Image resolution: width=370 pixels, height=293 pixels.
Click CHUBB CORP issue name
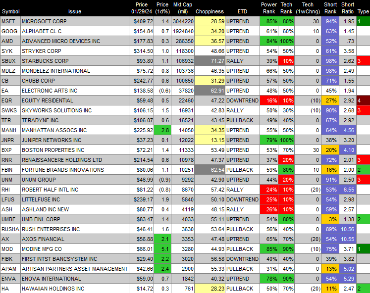click(38, 81)
